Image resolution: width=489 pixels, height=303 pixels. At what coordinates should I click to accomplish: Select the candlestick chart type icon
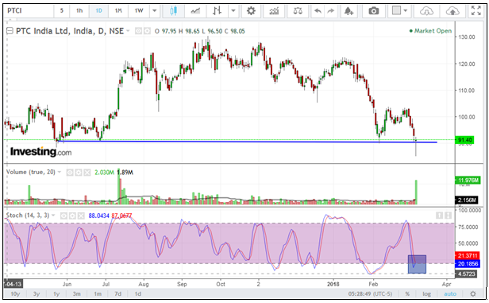coord(173,11)
